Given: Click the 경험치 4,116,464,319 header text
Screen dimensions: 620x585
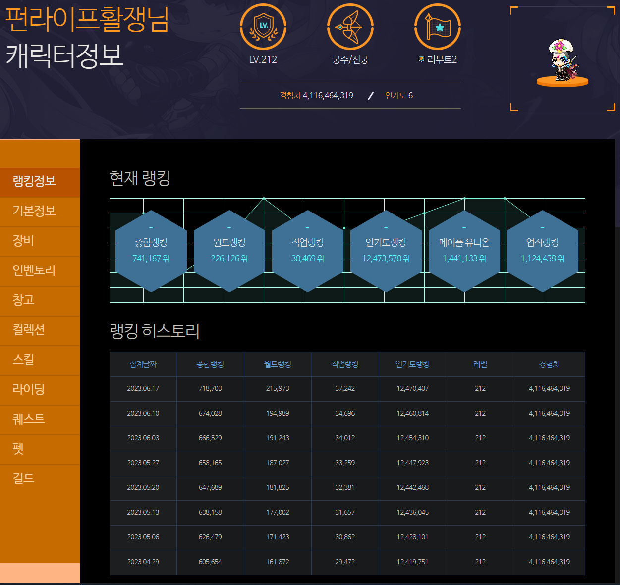Looking at the screenshot, I should coord(316,95).
